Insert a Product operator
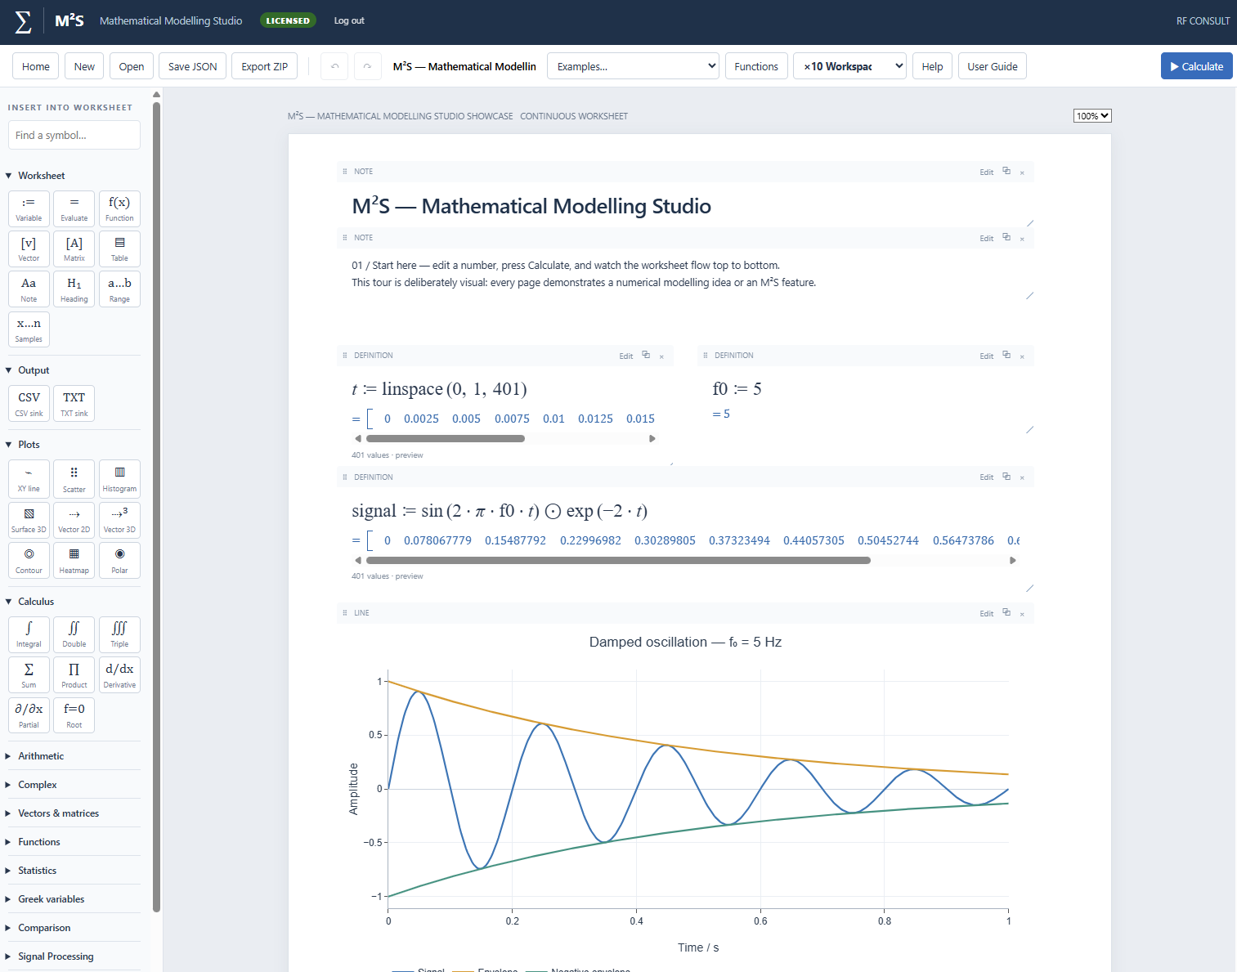1237x972 pixels. tap(74, 674)
